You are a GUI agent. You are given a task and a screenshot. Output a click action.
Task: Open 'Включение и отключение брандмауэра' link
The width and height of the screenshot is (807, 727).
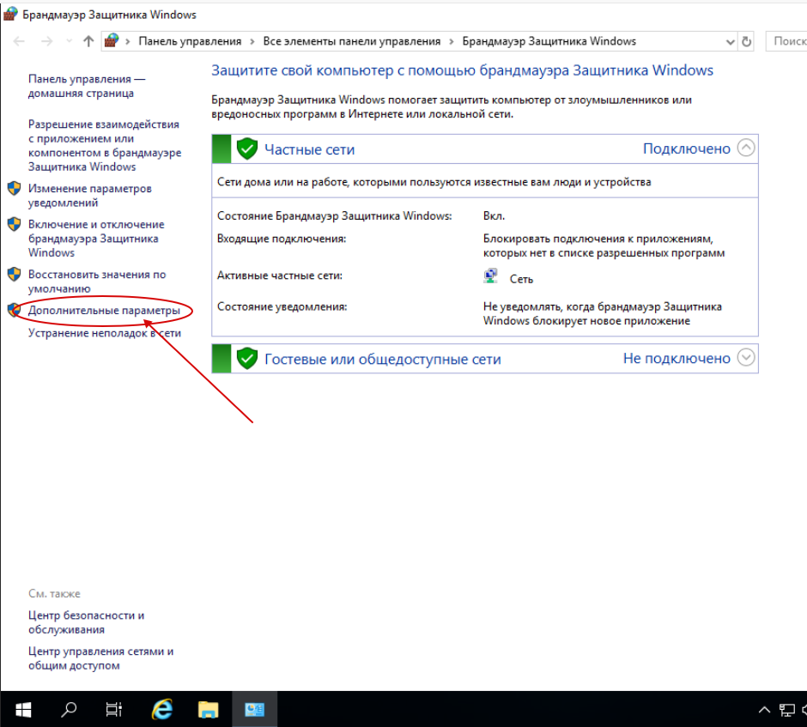coord(96,239)
